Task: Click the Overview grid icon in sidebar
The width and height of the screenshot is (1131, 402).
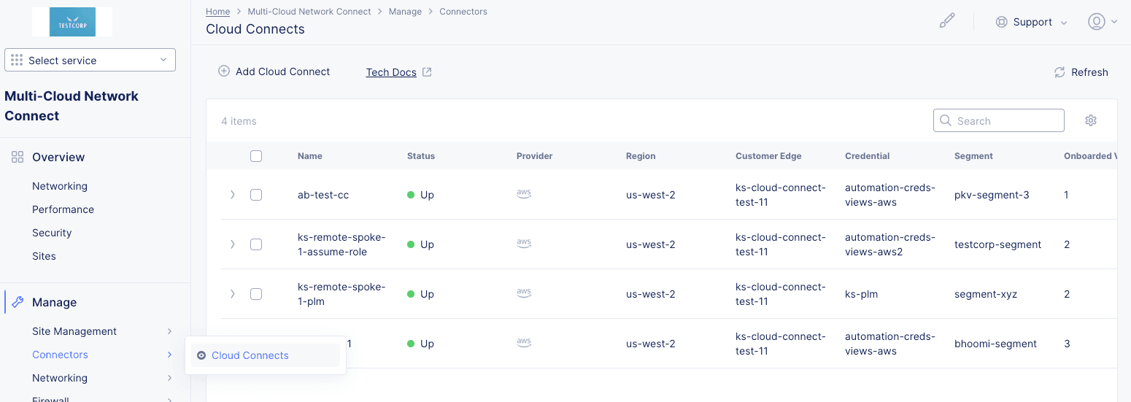Action: click(18, 157)
